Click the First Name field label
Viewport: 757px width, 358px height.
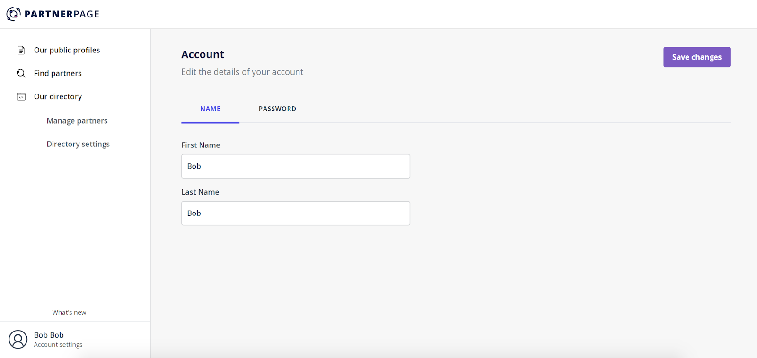(x=201, y=145)
